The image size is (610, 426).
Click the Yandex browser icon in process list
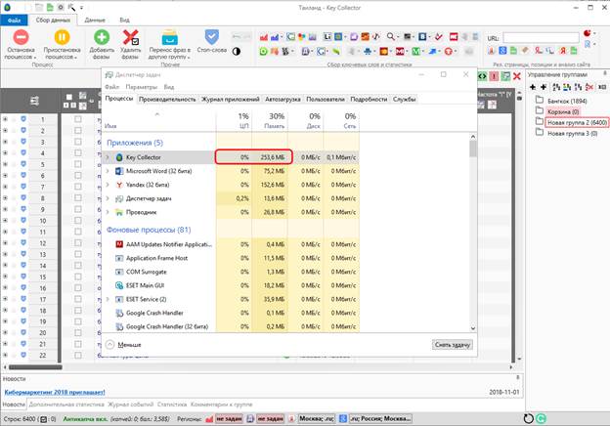click(x=119, y=185)
